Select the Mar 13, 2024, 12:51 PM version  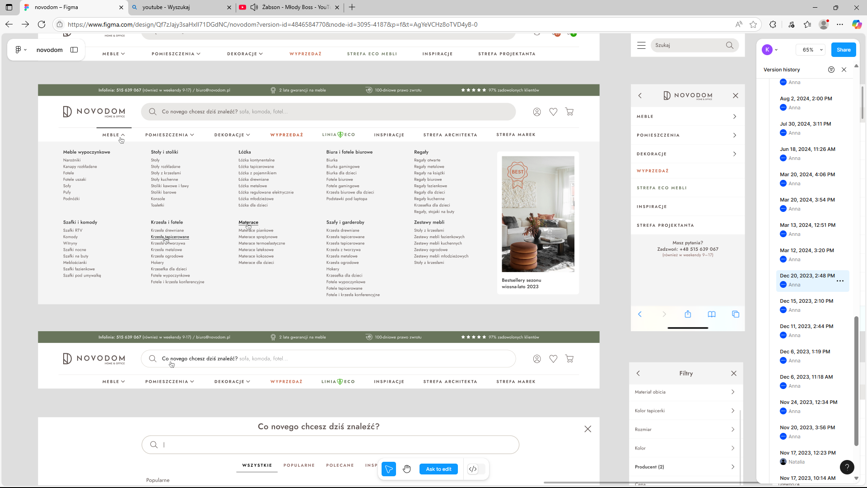pyautogui.click(x=807, y=225)
